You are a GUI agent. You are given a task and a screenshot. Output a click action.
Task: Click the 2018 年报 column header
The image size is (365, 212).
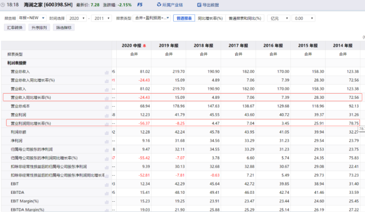[203, 45]
